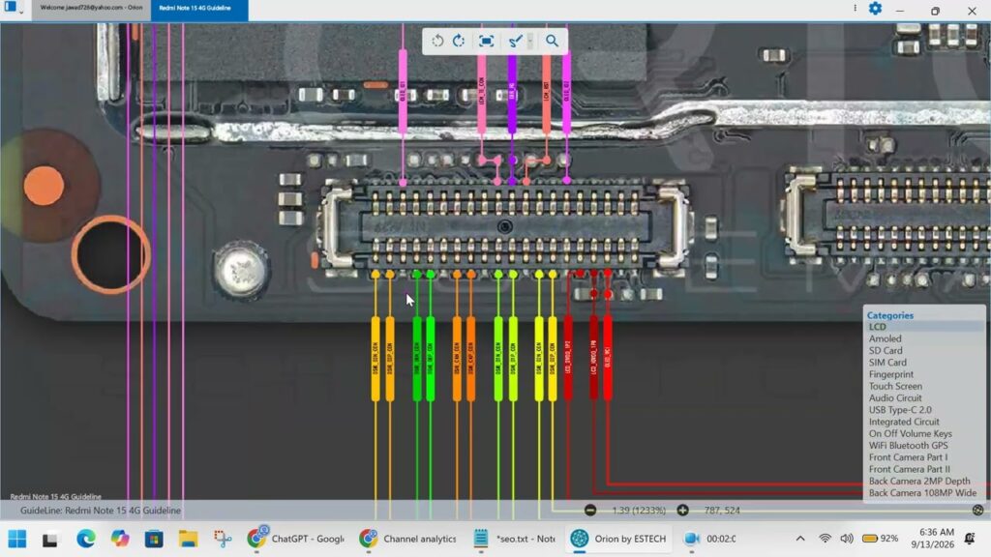The height and width of the screenshot is (557, 991).
Task: Check battery status at 92%
Action: pos(881,539)
